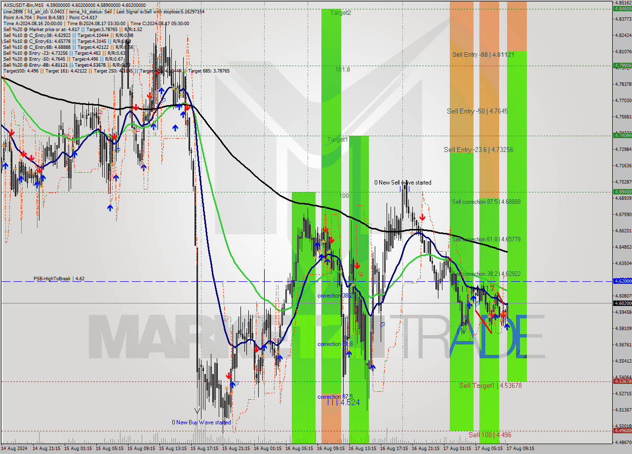Click the black 4.60200 current price tag
The image size is (632, 454).
tap(622, 303)
